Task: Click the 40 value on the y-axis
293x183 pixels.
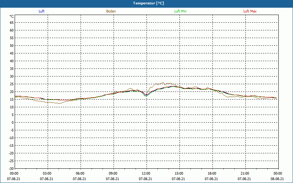Action: click(x=12, y=61)
